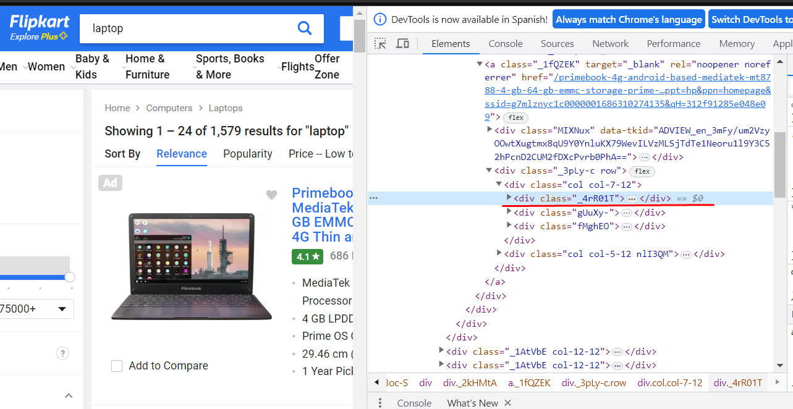
Task: Toggle the device toolbar icon
Action: (x=402, y=43)
